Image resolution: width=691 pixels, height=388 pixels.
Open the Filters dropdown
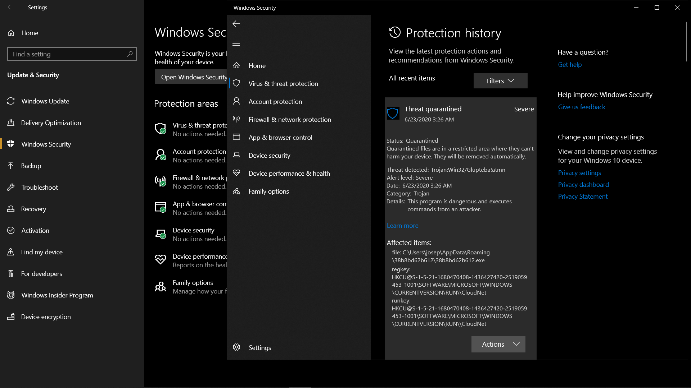click(x=500, y=81)
